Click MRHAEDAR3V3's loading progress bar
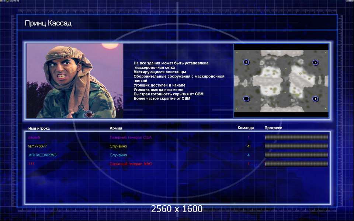 coord(296,155)
